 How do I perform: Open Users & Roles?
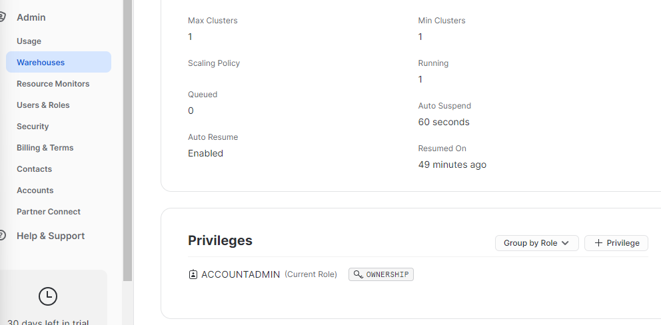pyautogui.click(x=43, y=105)
